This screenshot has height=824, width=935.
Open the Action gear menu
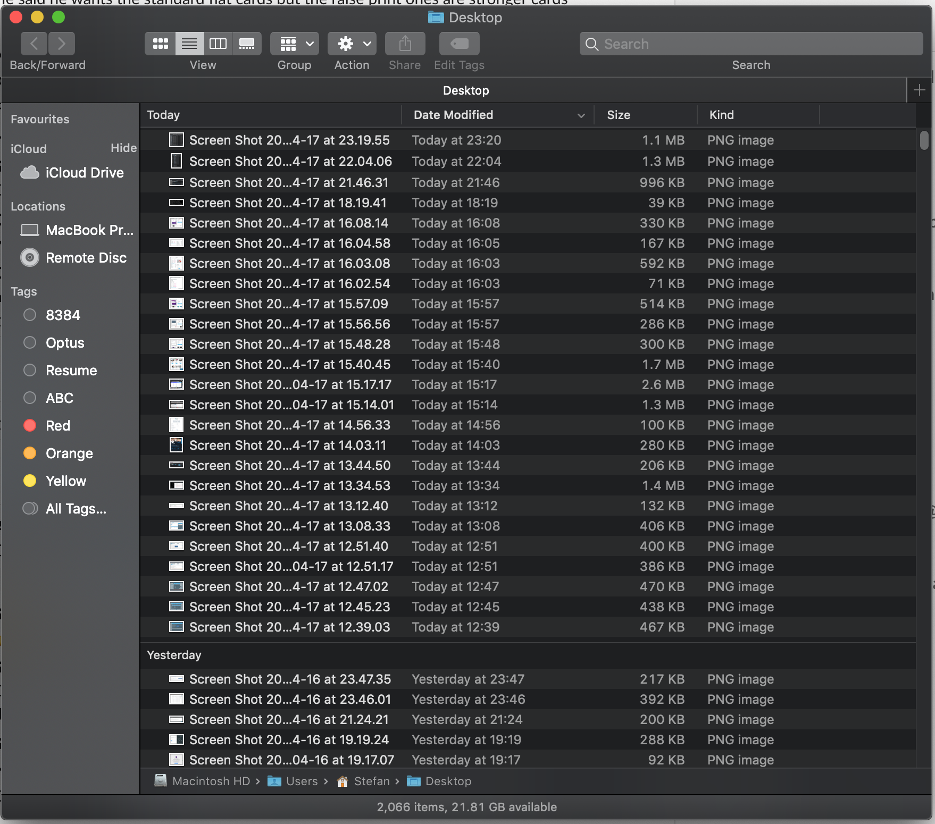(x=352, y=44)
